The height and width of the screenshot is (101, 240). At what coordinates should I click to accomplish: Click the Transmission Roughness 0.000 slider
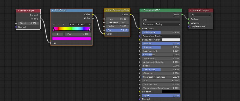(x=161, y=88)
